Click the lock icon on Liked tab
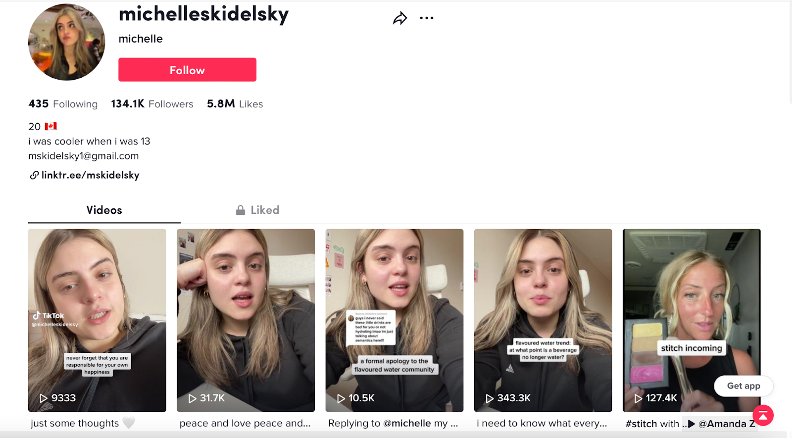792x438 pixels. point(241,210)
